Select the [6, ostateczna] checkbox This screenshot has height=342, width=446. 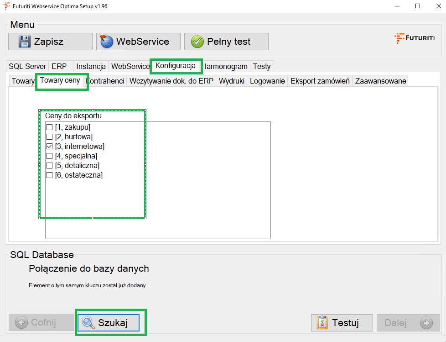[49, 175]
